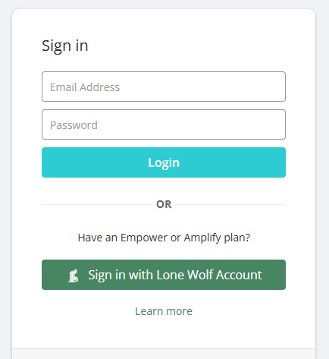Click the Email Address placeholder text
Screen dimensions: 329x359
tap(85, 87)
